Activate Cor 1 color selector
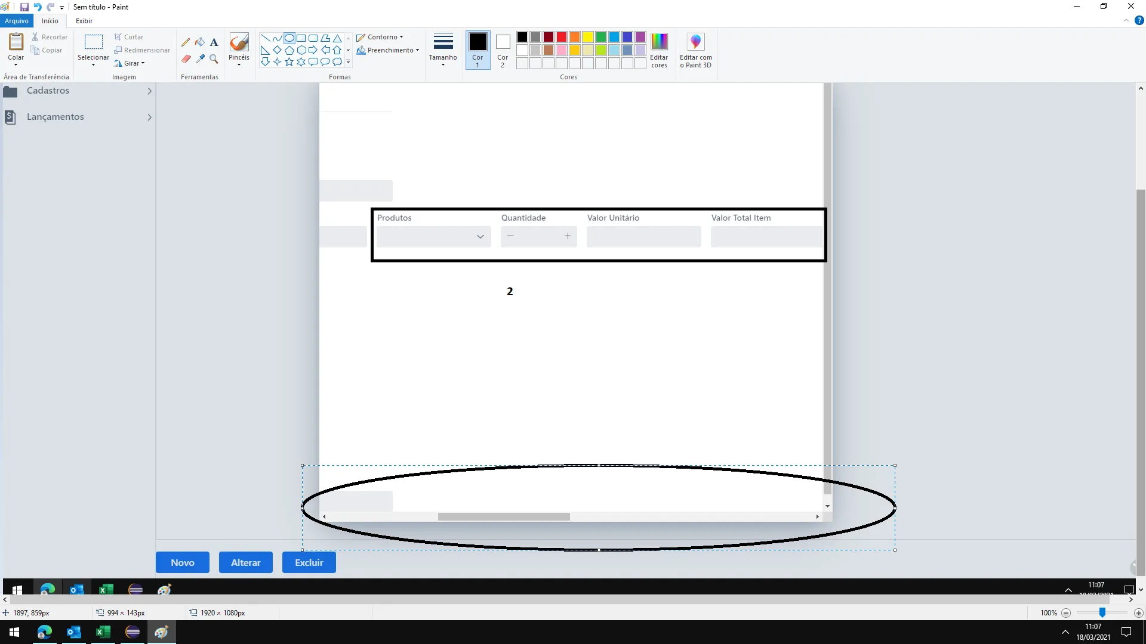This screenshot has width=1146, height=644. pyautogui.click(x=478, y=49)
